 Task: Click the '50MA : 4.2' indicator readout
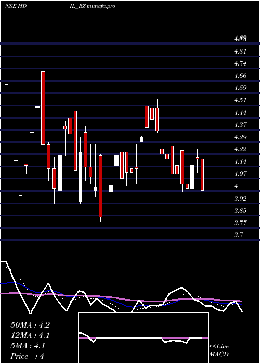pyautogui.click(x=30, y=325)
